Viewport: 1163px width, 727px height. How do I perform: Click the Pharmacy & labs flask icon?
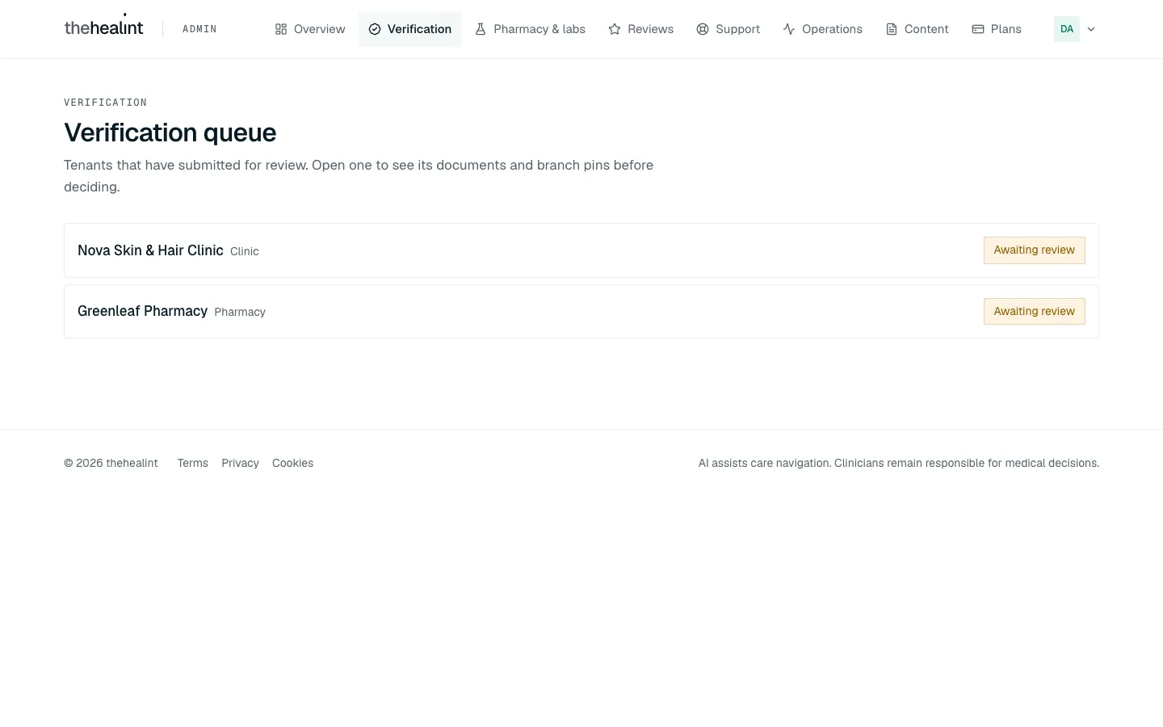(x=481, y=29)
